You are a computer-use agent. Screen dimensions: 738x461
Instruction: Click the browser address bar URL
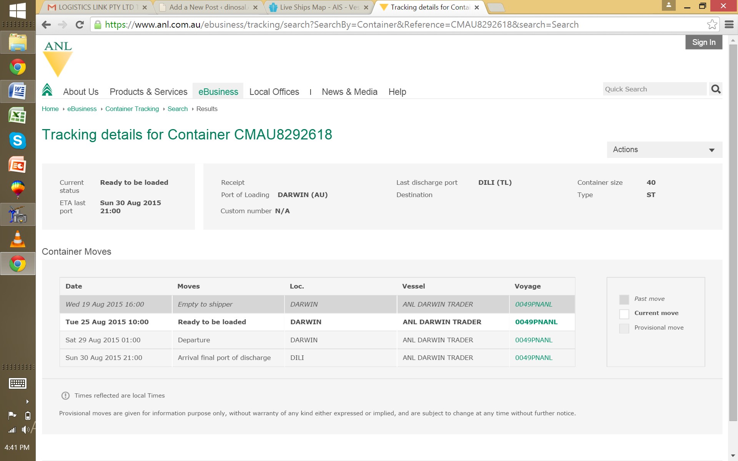341,25
